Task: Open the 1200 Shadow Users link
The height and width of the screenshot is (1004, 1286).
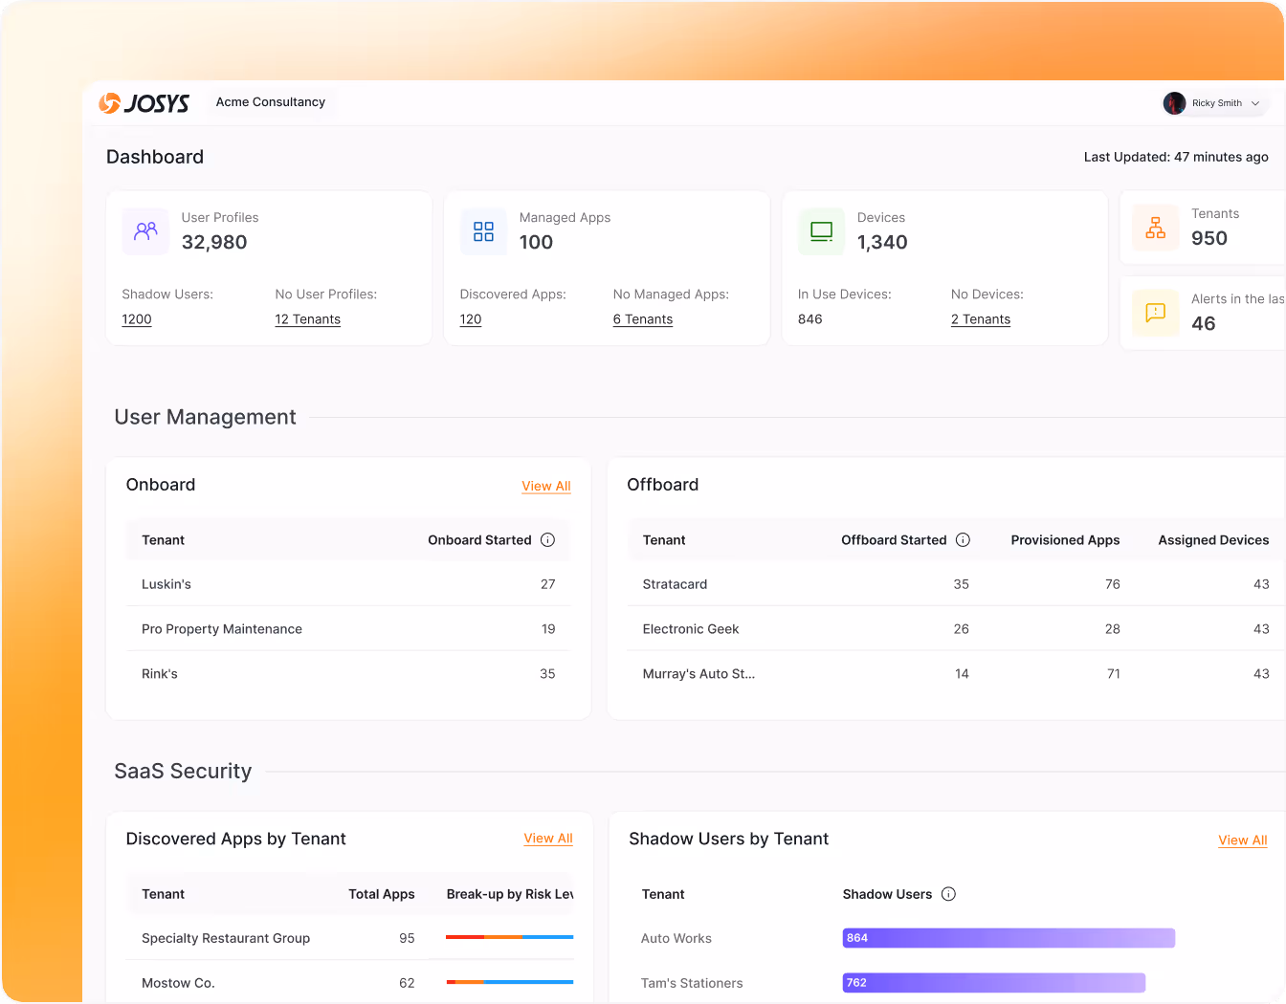Action: click(137, 319)
